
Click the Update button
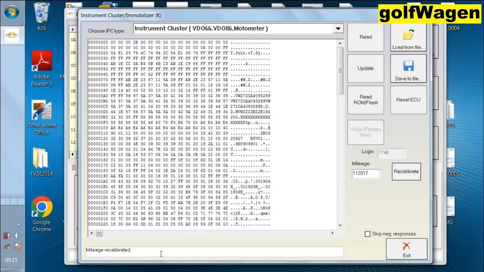[x=366, y=68]
